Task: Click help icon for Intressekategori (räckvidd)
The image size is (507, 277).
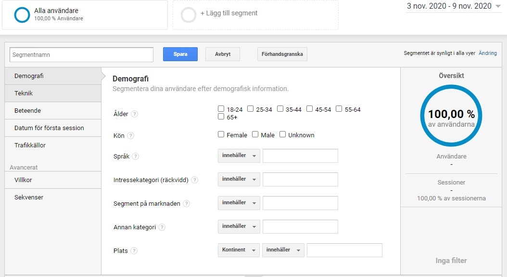Action: point(194,180)
